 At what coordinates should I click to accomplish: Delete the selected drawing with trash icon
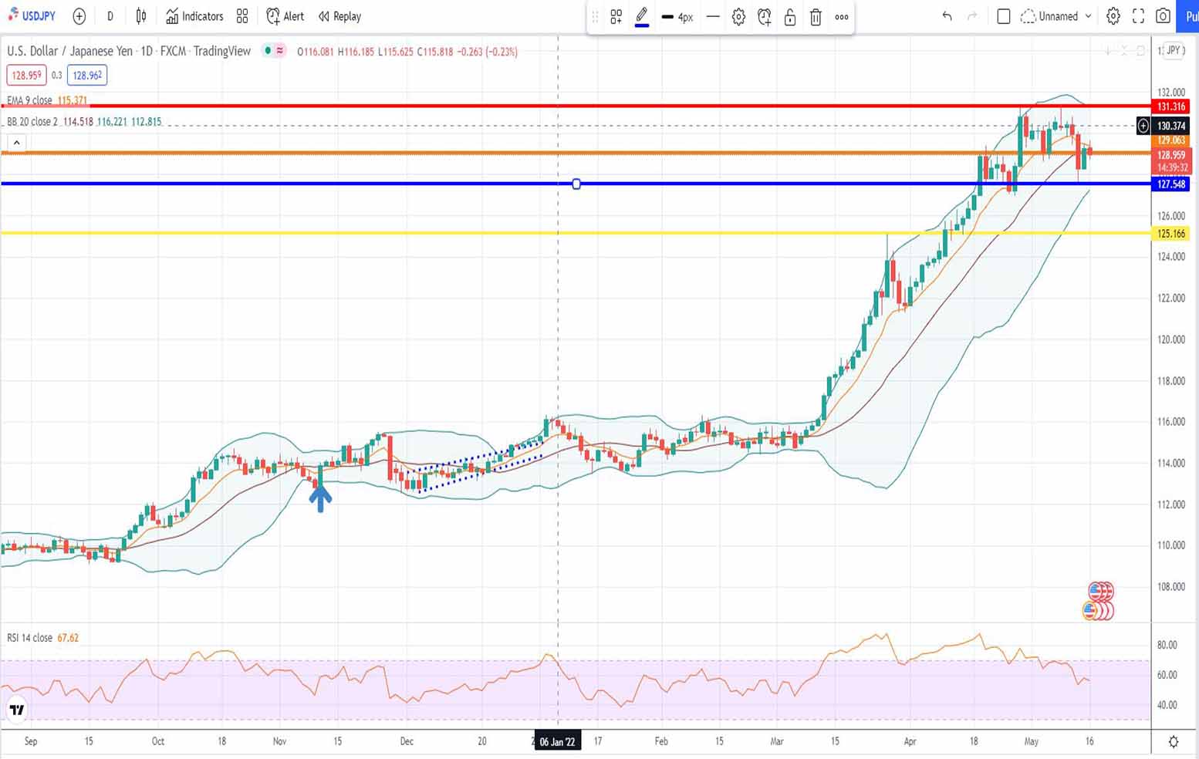click(x=816, y=17)
